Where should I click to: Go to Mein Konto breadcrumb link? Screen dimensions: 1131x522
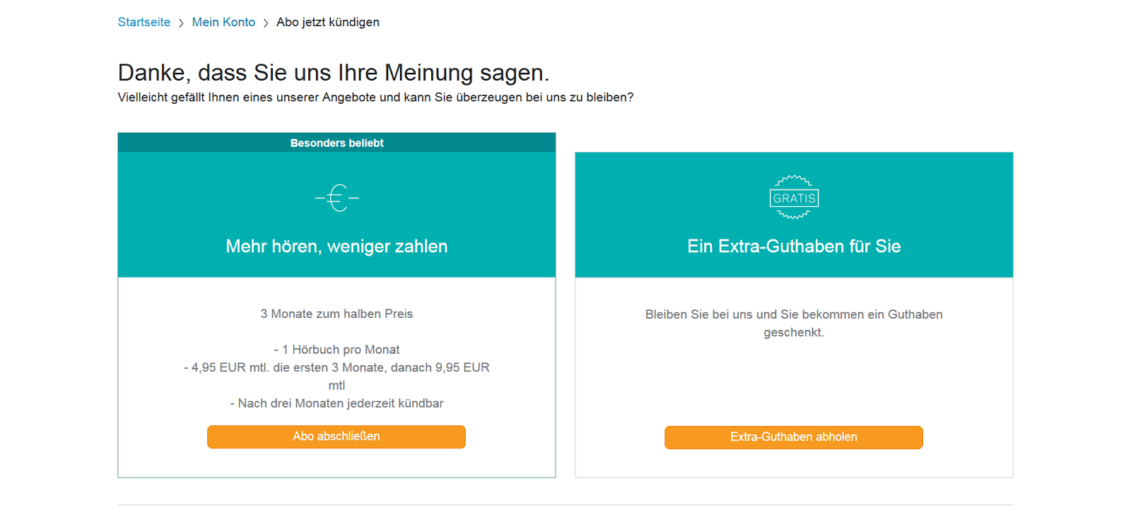click(223, 22)
